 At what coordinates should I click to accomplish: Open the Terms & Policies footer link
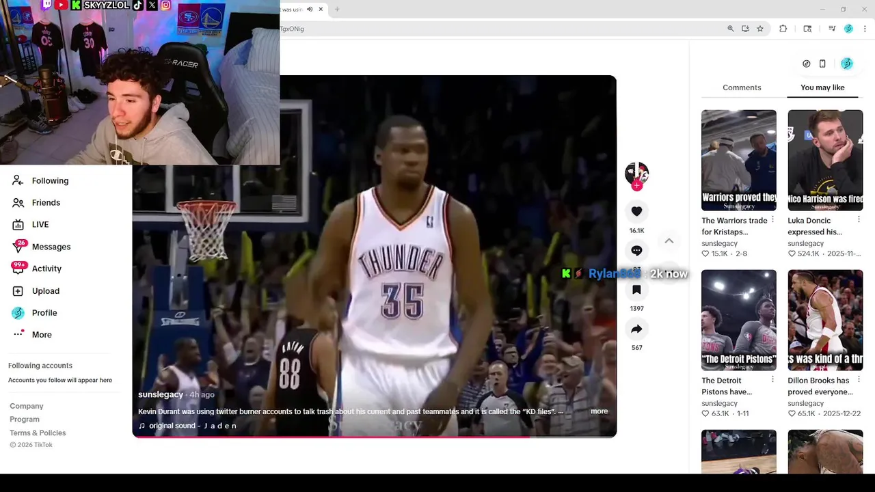coord(38,433)
